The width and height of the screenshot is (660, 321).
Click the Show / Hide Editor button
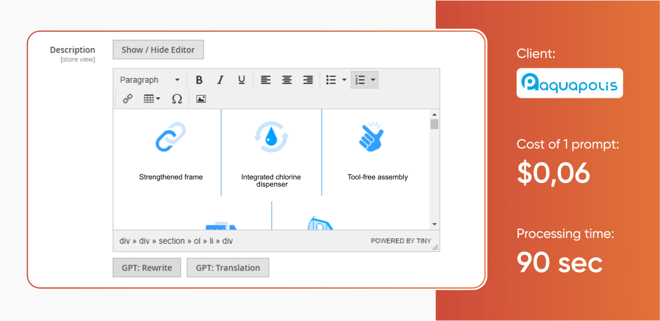coord(158,50)
